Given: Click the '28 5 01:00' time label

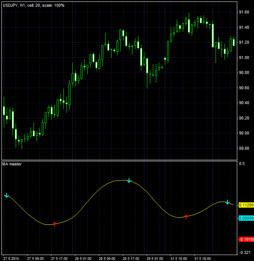Looking at the screenshot, I should point(83,259).
